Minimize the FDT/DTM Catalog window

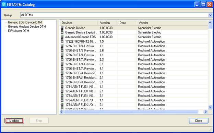[x=197, y=4]
